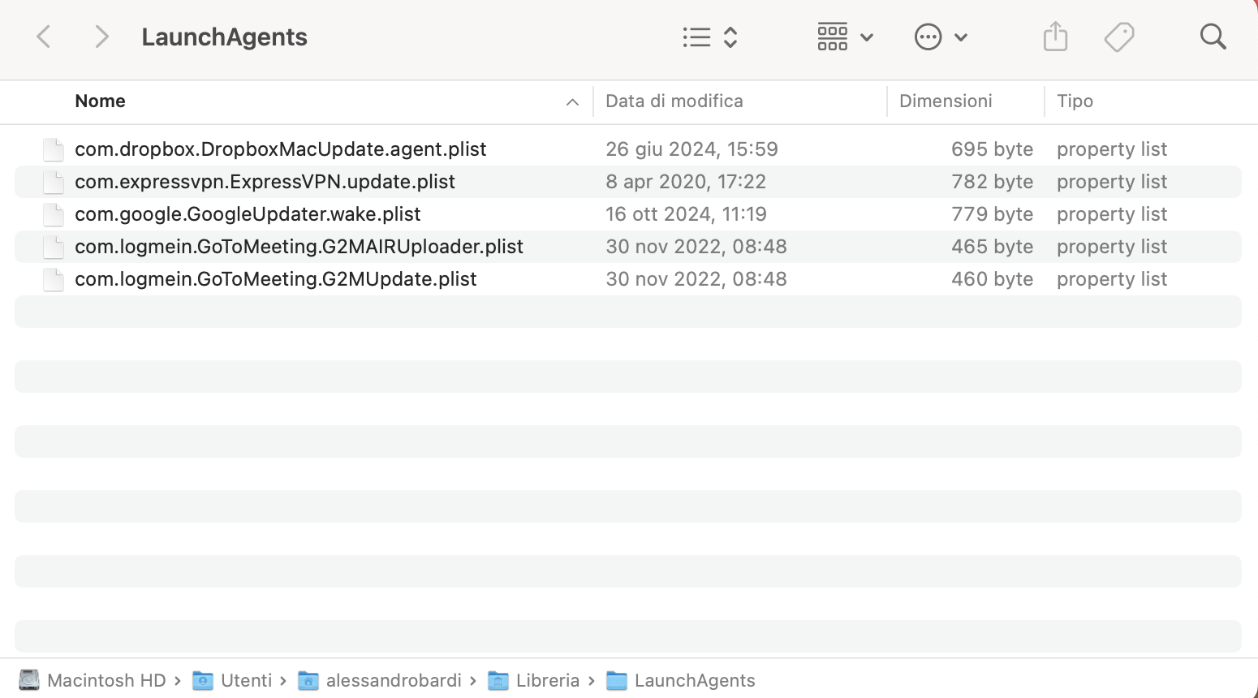This screenshot has width=1258, height=698.
Task: Sort files by Tipo column
Action: (x=1075, y=101)
